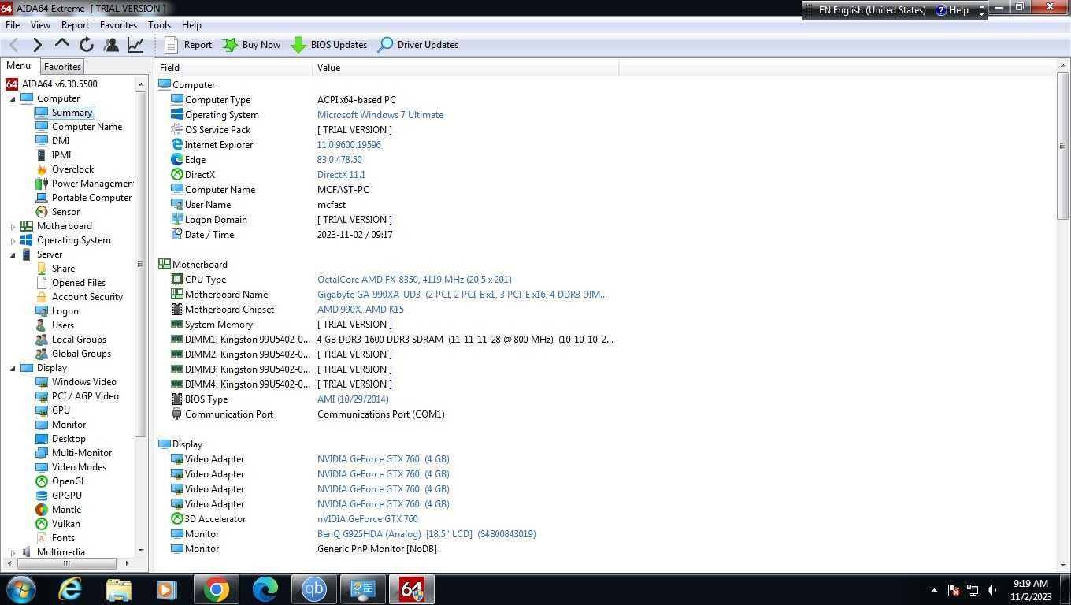
Task: Open the Help menu in menu bar
Action: click(x=191, y=24)
